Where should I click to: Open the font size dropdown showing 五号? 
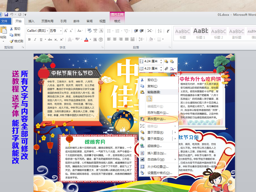[x=60, y=31]
